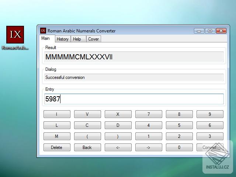Click the digit 9 button
Viewport: 236px width, 177px height.
click(210, 114)
